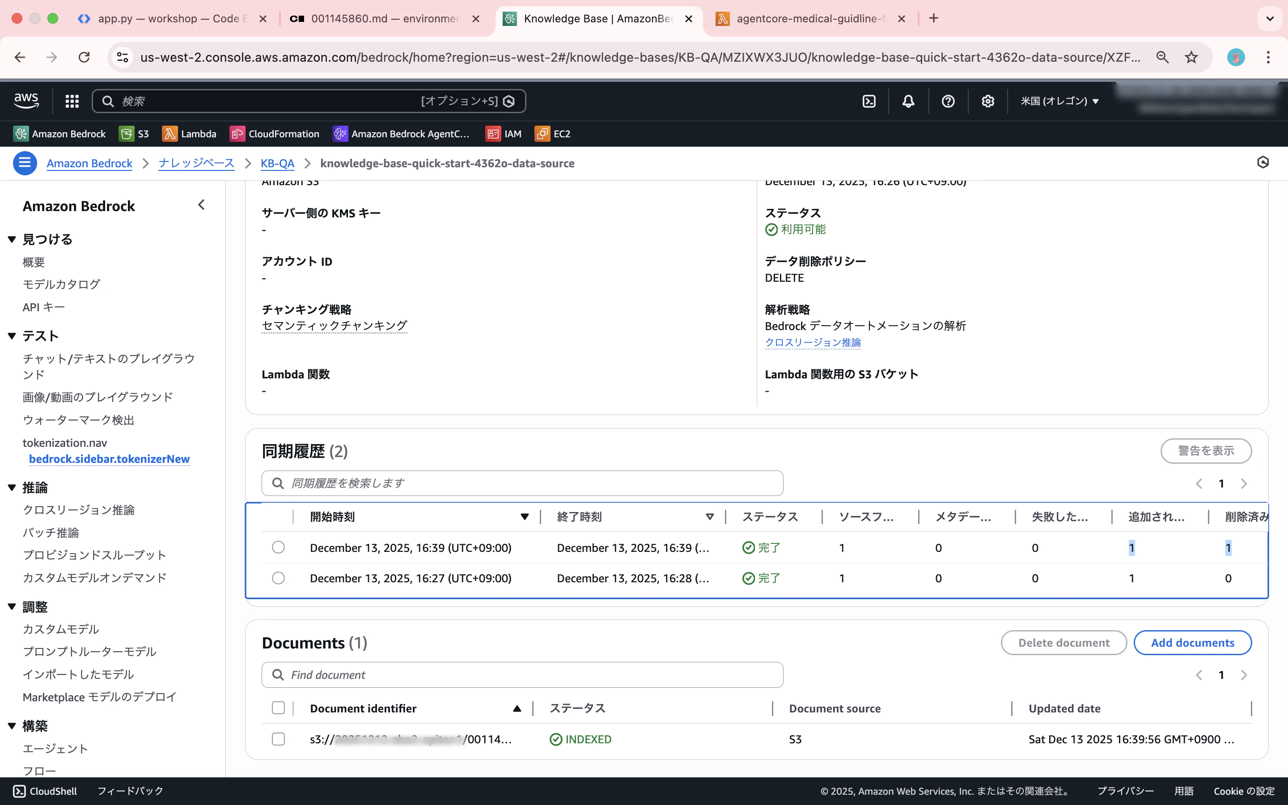Viewport: 1288px width, 805px height.
Task: Open the Chrome profile avatar
Action: 1236,57
